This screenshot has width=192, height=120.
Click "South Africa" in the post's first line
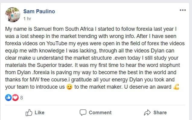point(79,29)
